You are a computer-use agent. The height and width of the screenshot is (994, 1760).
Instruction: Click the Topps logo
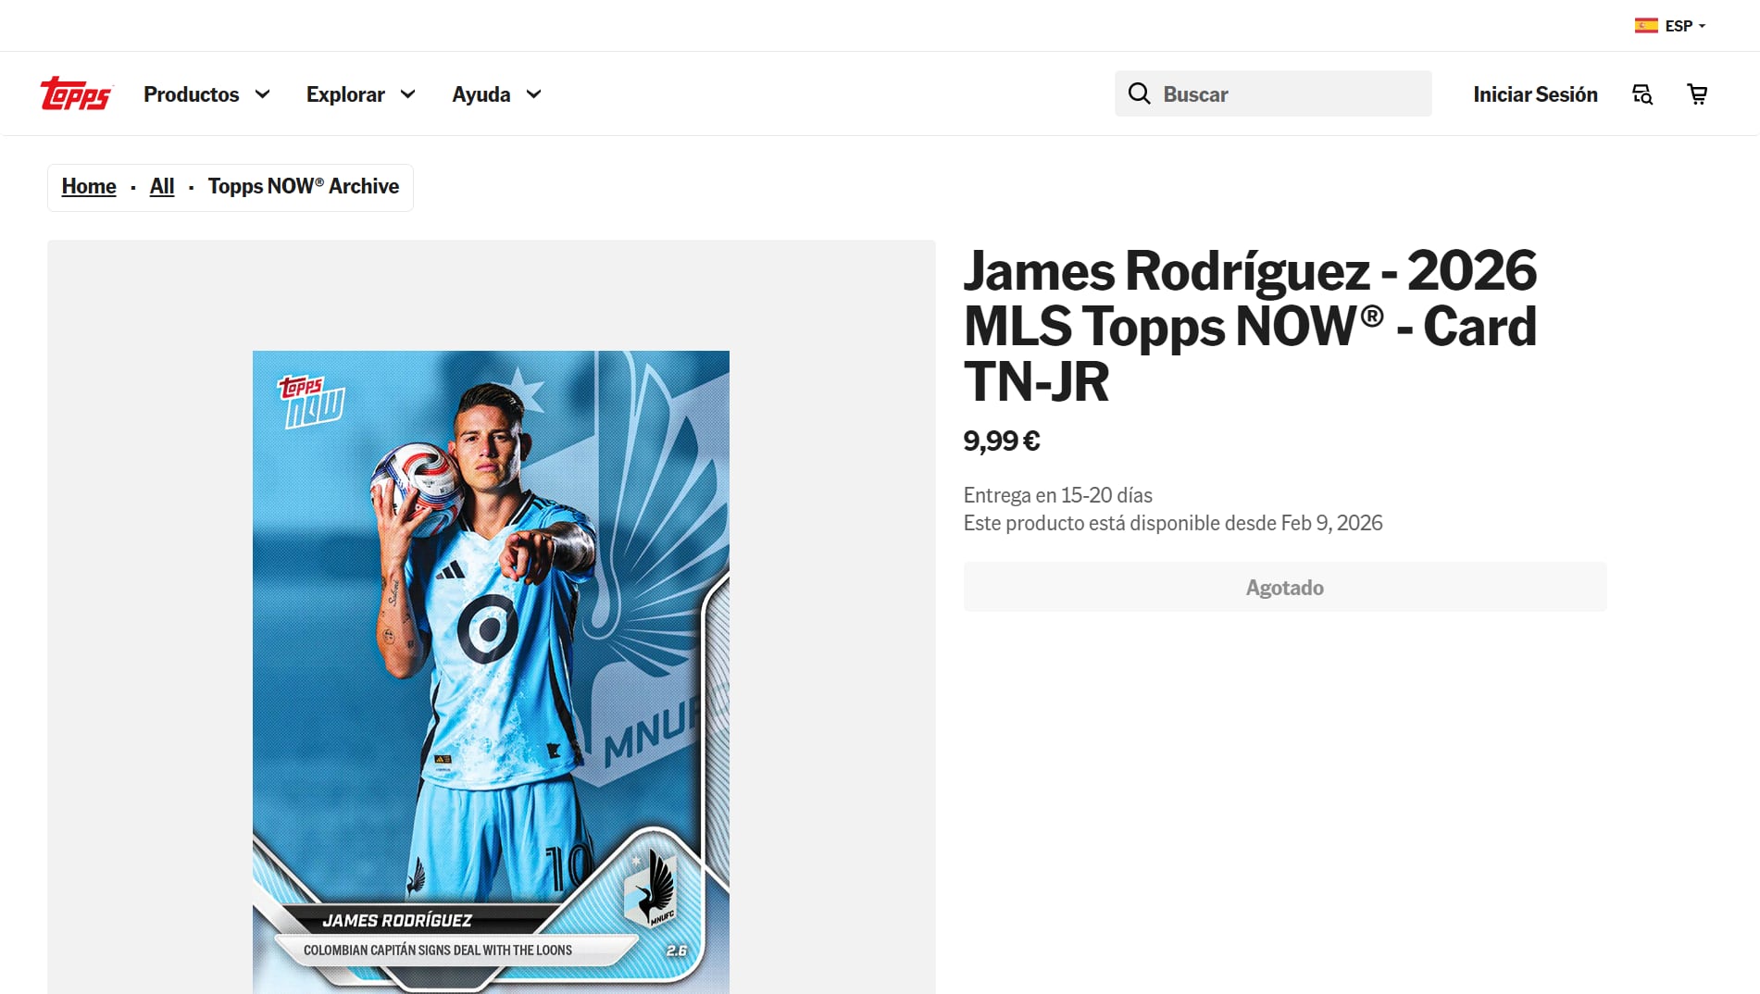76,93
